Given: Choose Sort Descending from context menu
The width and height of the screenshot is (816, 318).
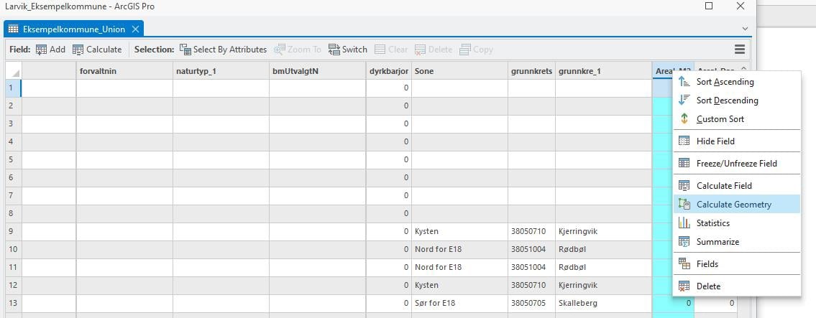Looking at the screenshot, I should (727, 100).
